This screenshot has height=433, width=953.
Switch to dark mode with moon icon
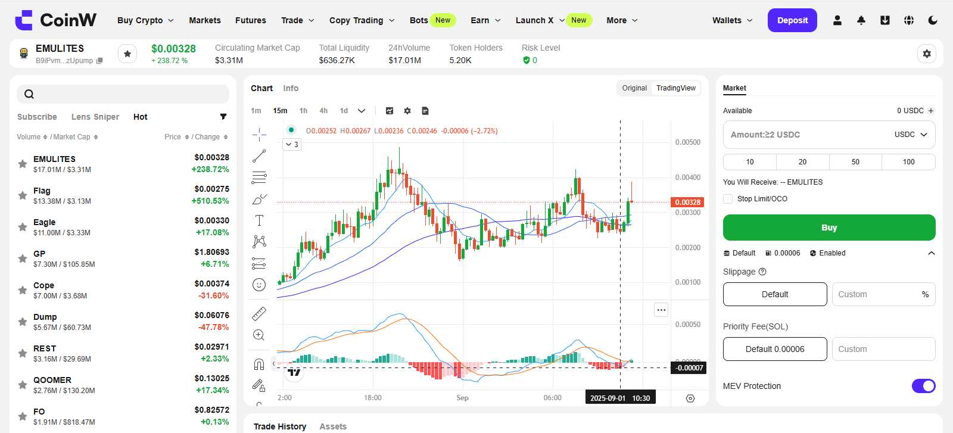click(x=933, y=20)
